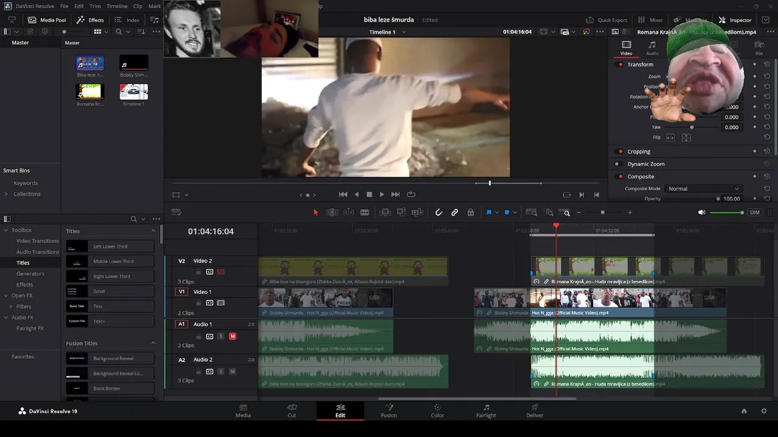Adjust the green monitor volume slider
This screenshot has height=437, width=778.
coord(726,212)
